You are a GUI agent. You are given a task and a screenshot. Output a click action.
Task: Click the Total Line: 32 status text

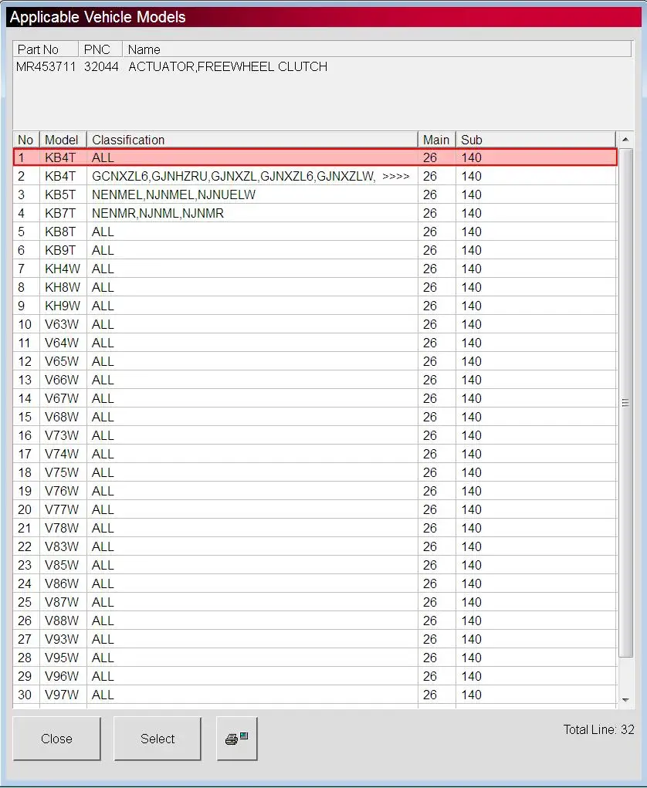tap(598, 729)
